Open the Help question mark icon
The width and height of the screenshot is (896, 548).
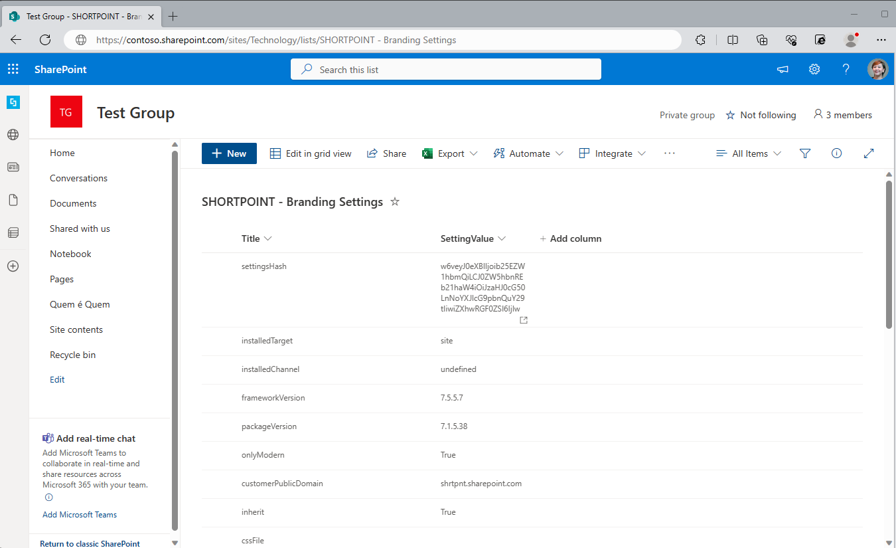point(846,69)
